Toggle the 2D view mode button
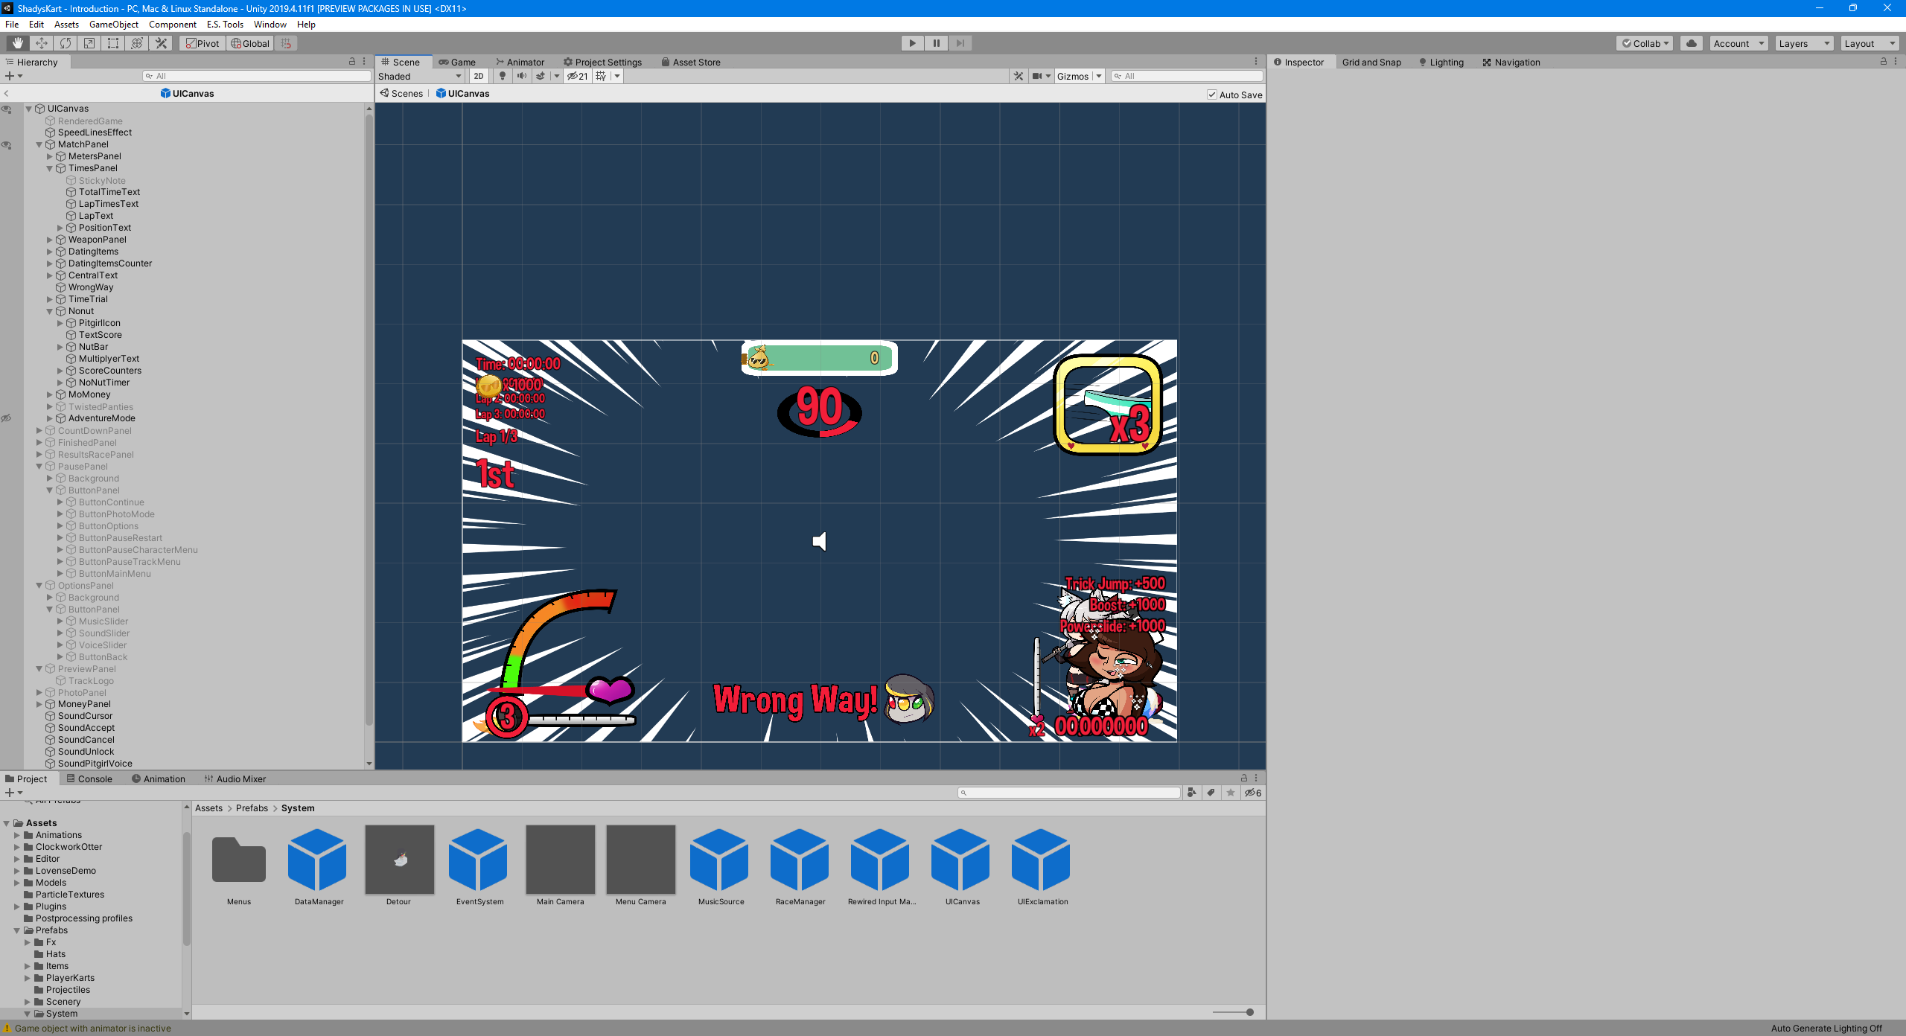Screen dimensions: 1906x1036 (479, 76)
